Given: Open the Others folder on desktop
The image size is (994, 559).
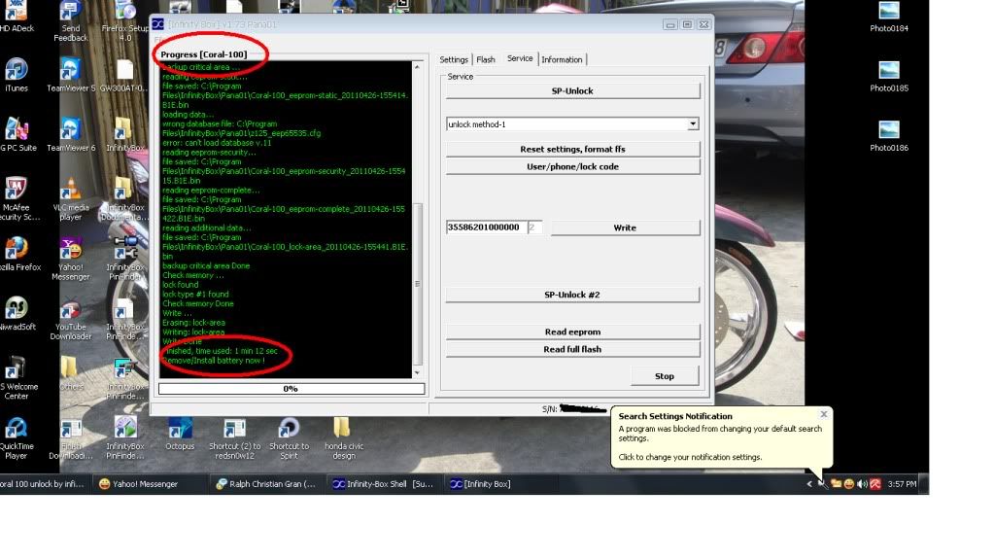Looking at the screenshot, I should [x=70, y=373].
